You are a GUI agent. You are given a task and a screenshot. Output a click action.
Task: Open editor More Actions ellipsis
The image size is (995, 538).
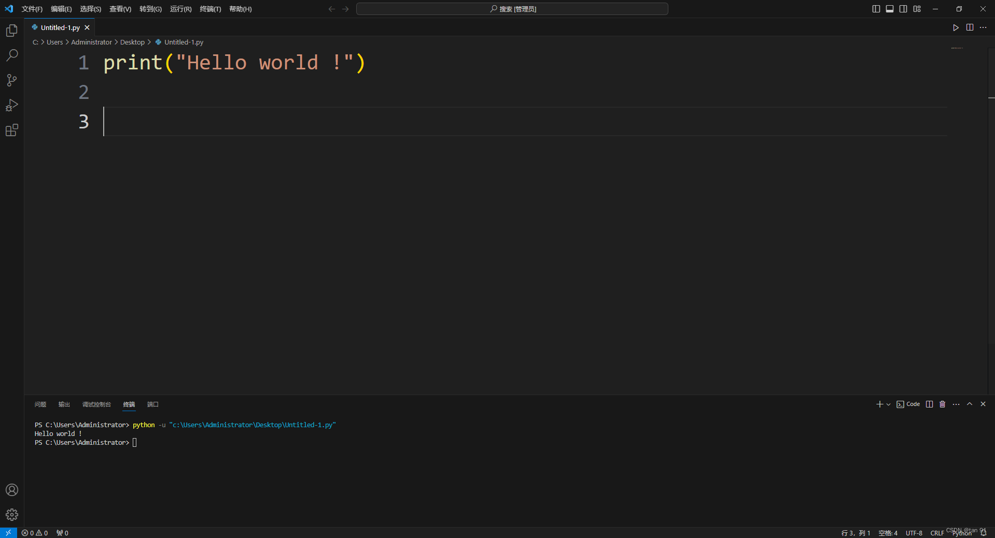click(x=983, y=27)
